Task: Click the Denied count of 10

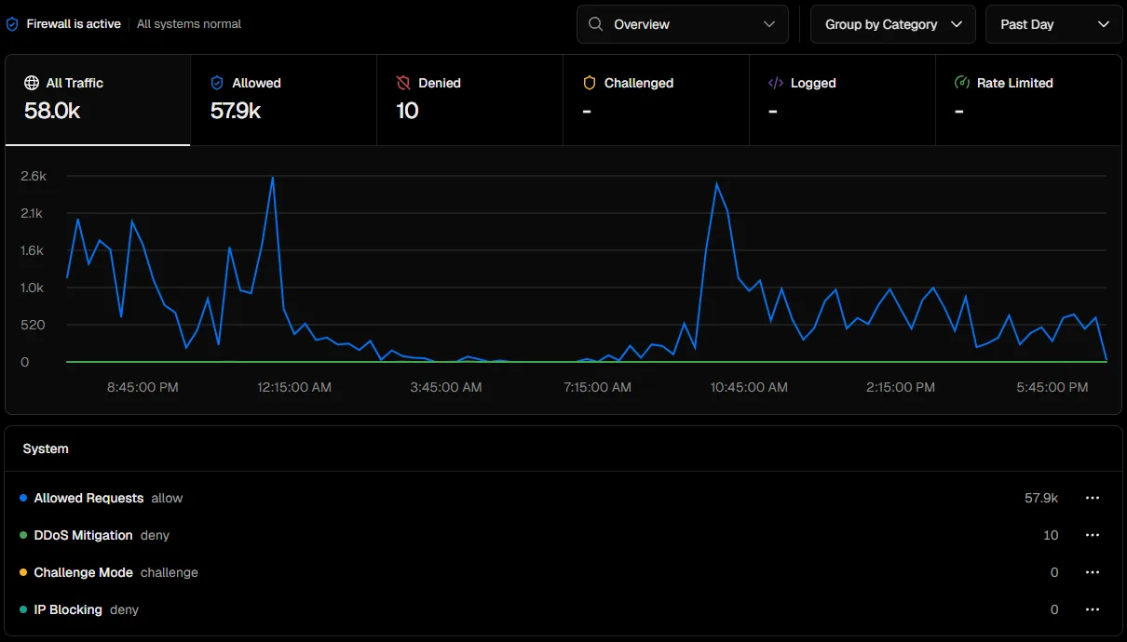Action: point(407,111)
